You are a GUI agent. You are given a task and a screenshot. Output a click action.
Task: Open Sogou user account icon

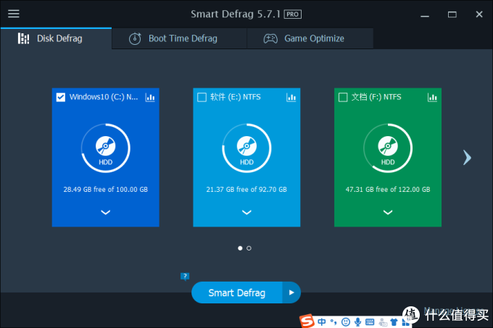point(383,322)
